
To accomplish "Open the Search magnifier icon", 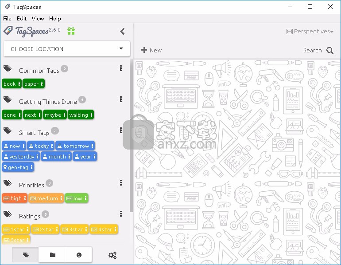I will [x=329, y=50].
